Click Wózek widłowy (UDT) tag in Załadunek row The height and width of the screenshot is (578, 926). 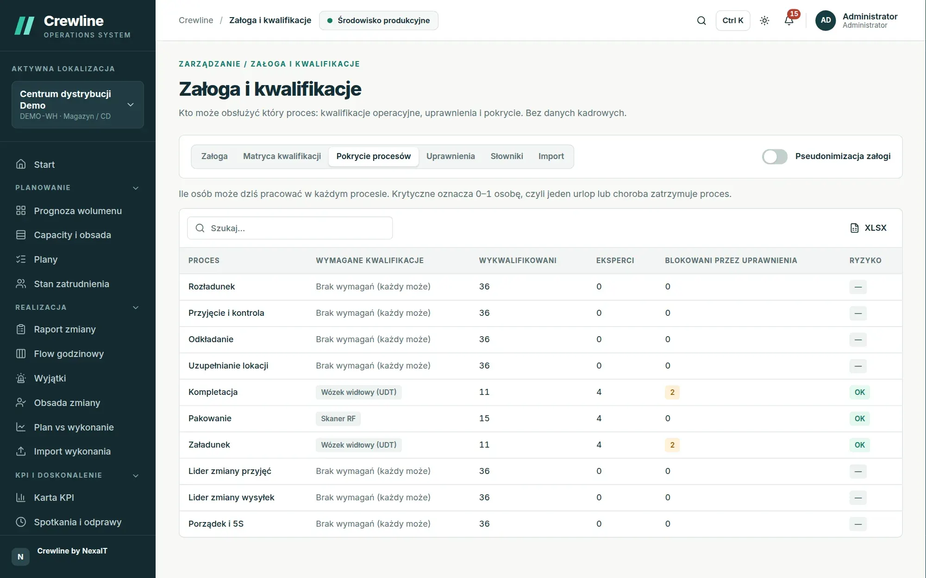[359, 445]
